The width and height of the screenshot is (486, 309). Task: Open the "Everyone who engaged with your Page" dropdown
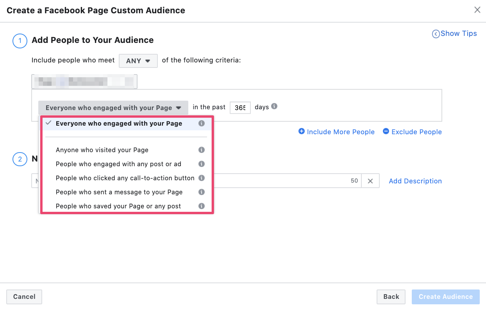[113, 107]
